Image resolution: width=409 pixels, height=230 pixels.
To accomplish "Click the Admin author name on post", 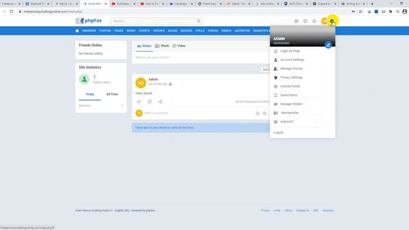I will [153, 79].
